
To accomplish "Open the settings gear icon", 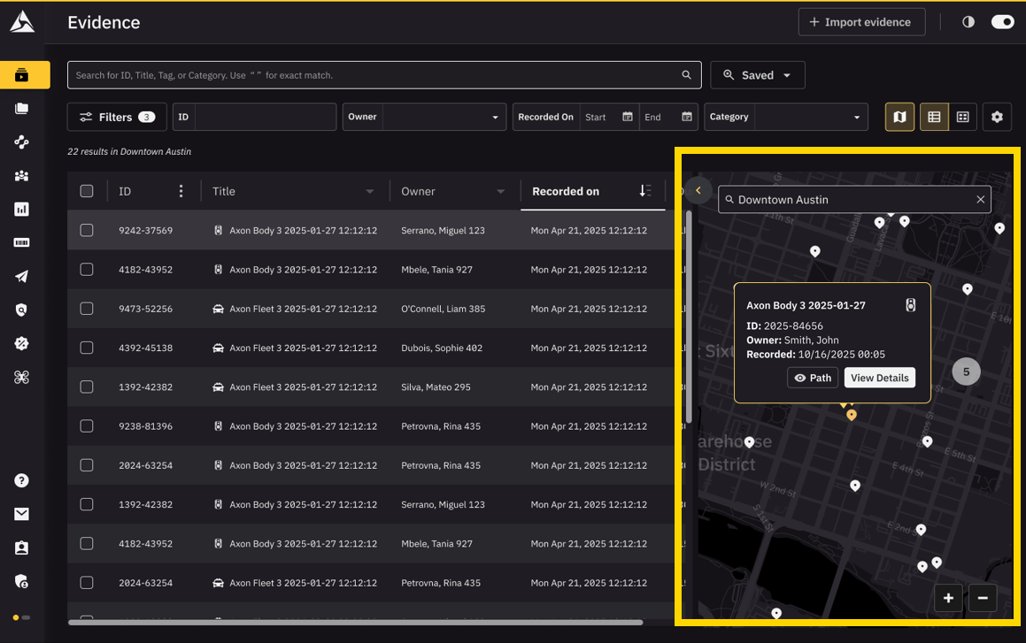I will (997, 117).
